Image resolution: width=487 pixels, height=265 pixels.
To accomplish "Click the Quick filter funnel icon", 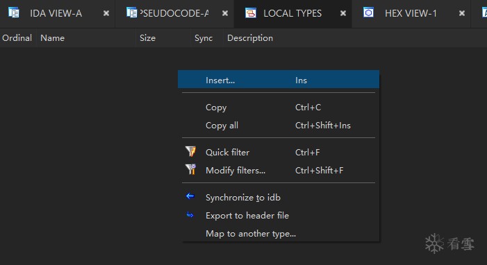I will click(190, 152).
